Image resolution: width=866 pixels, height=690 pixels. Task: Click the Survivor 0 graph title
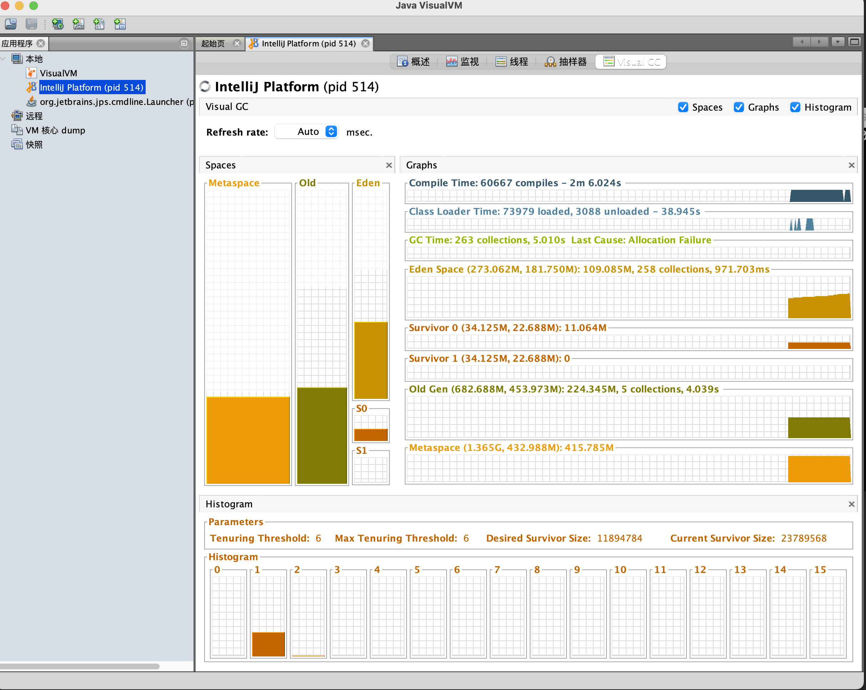[x=508, y=328]
